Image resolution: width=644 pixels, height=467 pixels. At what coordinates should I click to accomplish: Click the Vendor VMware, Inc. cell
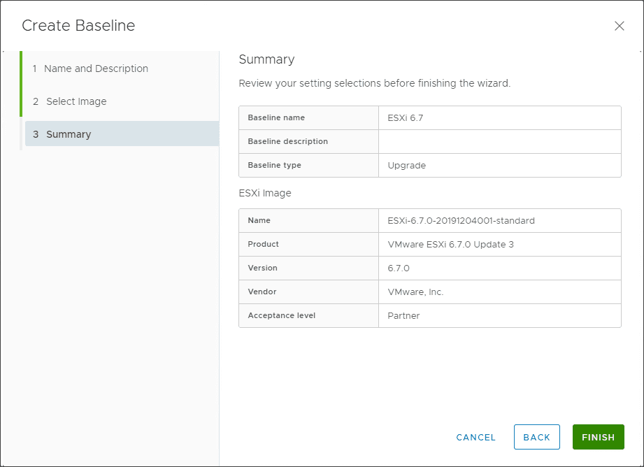pyautogui.click(x=417, y=292)
